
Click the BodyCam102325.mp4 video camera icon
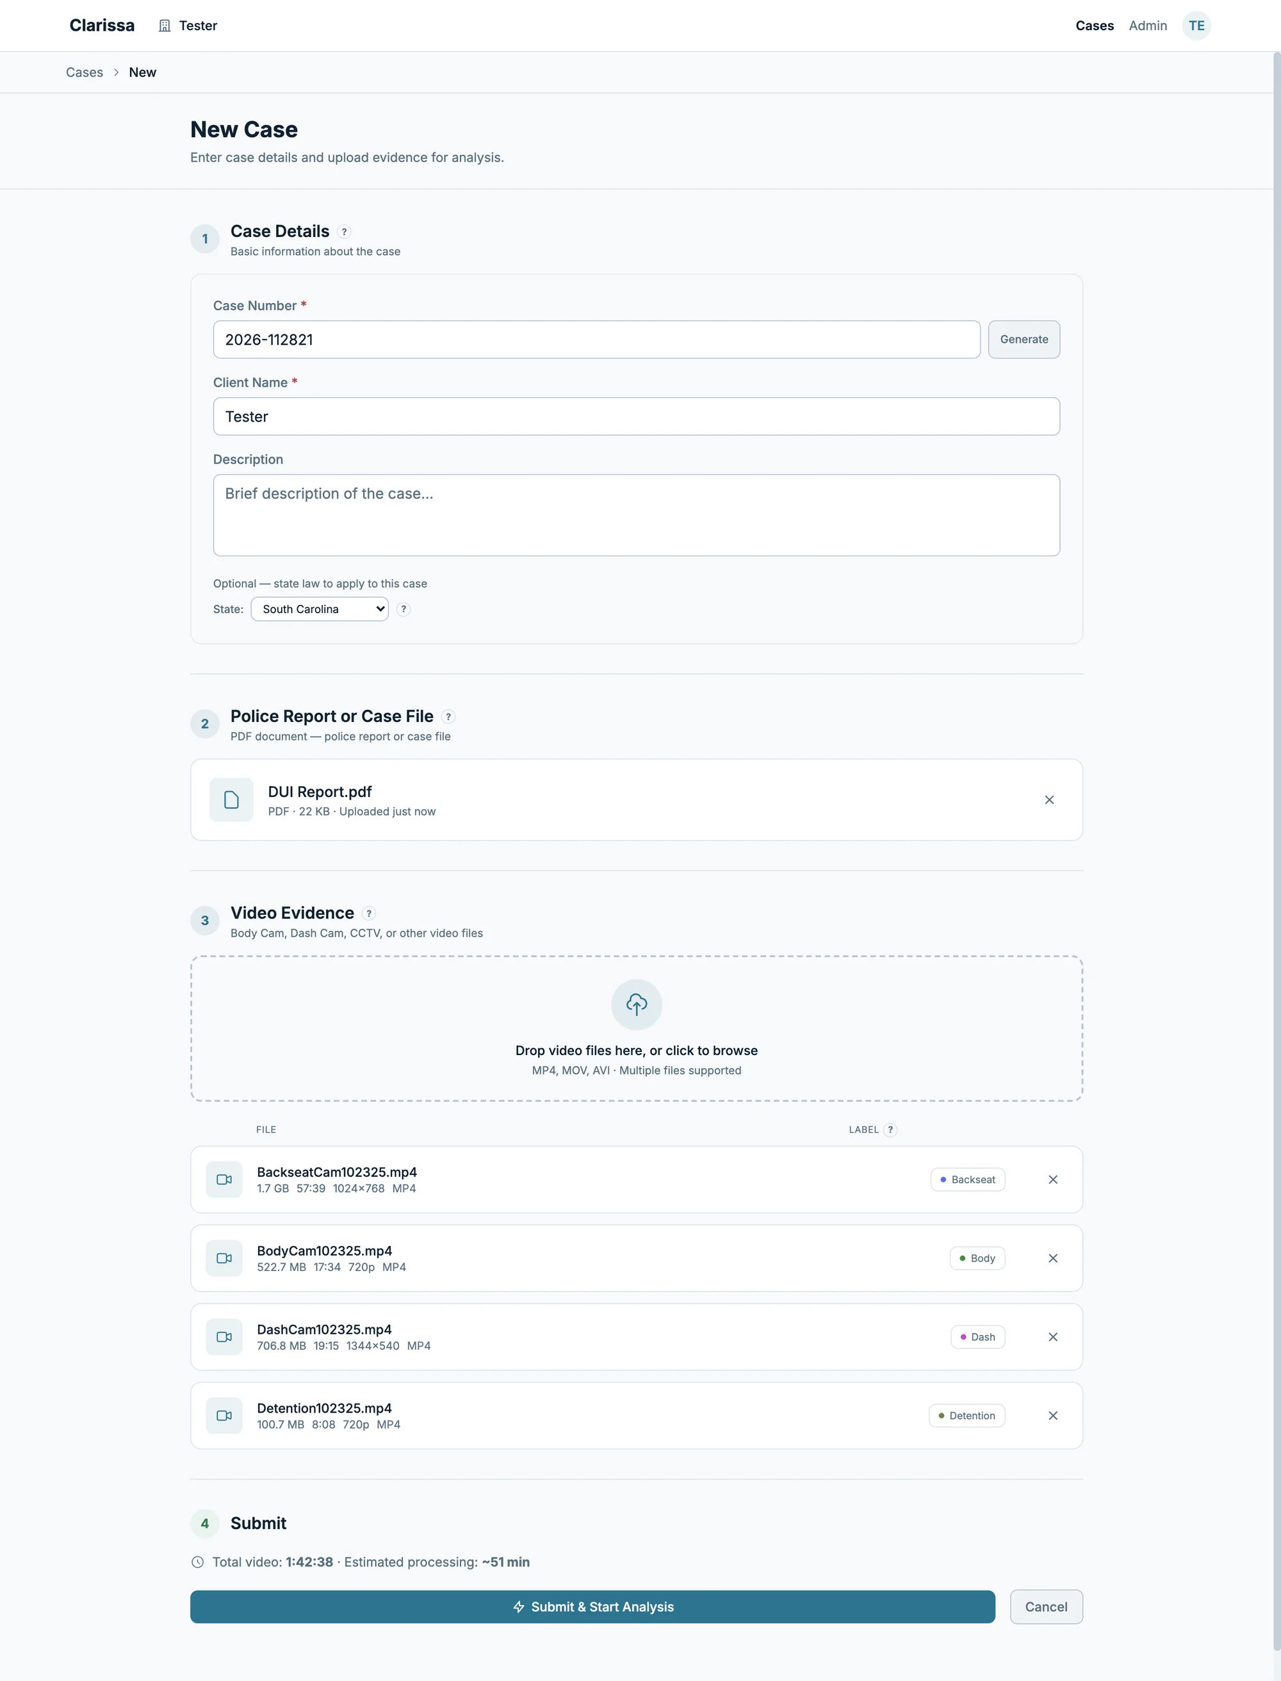[x=224, y=1258]
